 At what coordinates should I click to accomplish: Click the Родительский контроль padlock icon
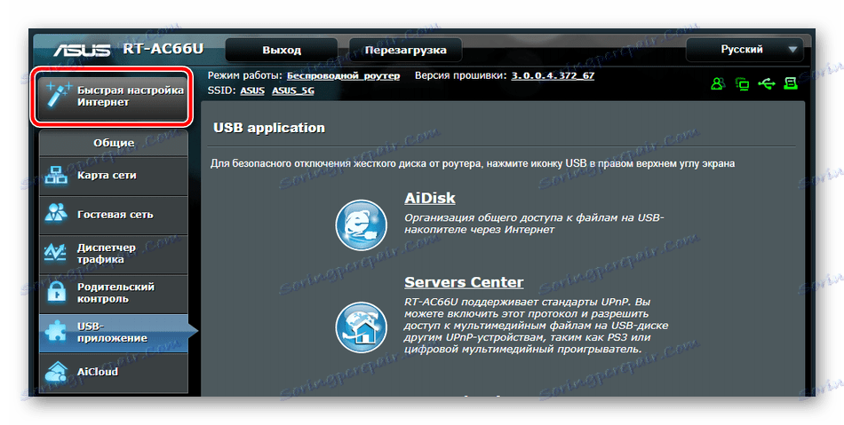56,292
